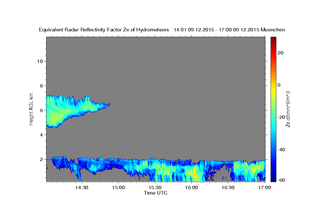Click the height tick label '8'

click(41, 86)
